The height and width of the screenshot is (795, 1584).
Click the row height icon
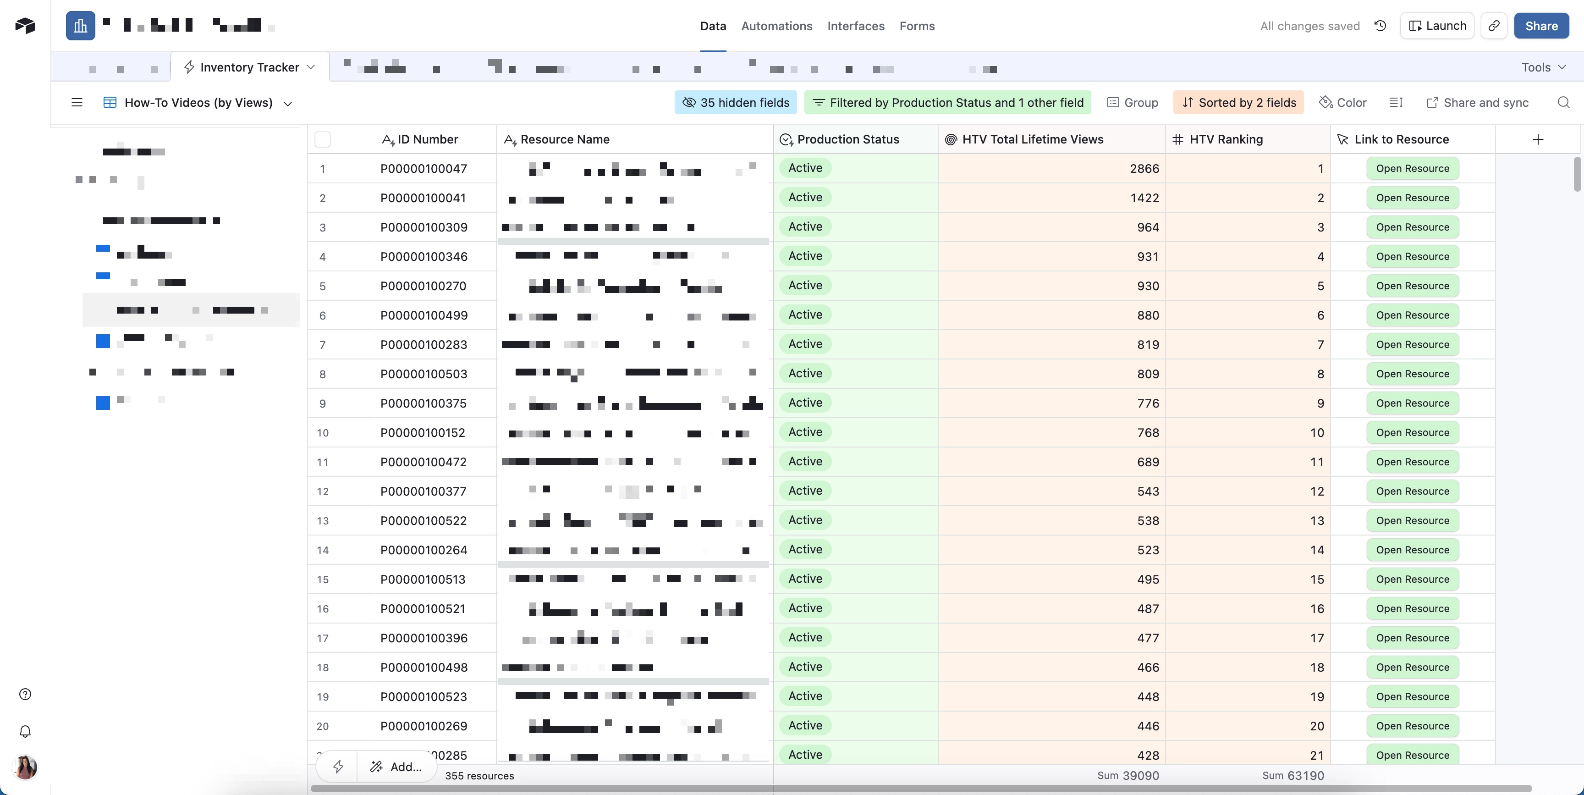tap(1396, 103)
